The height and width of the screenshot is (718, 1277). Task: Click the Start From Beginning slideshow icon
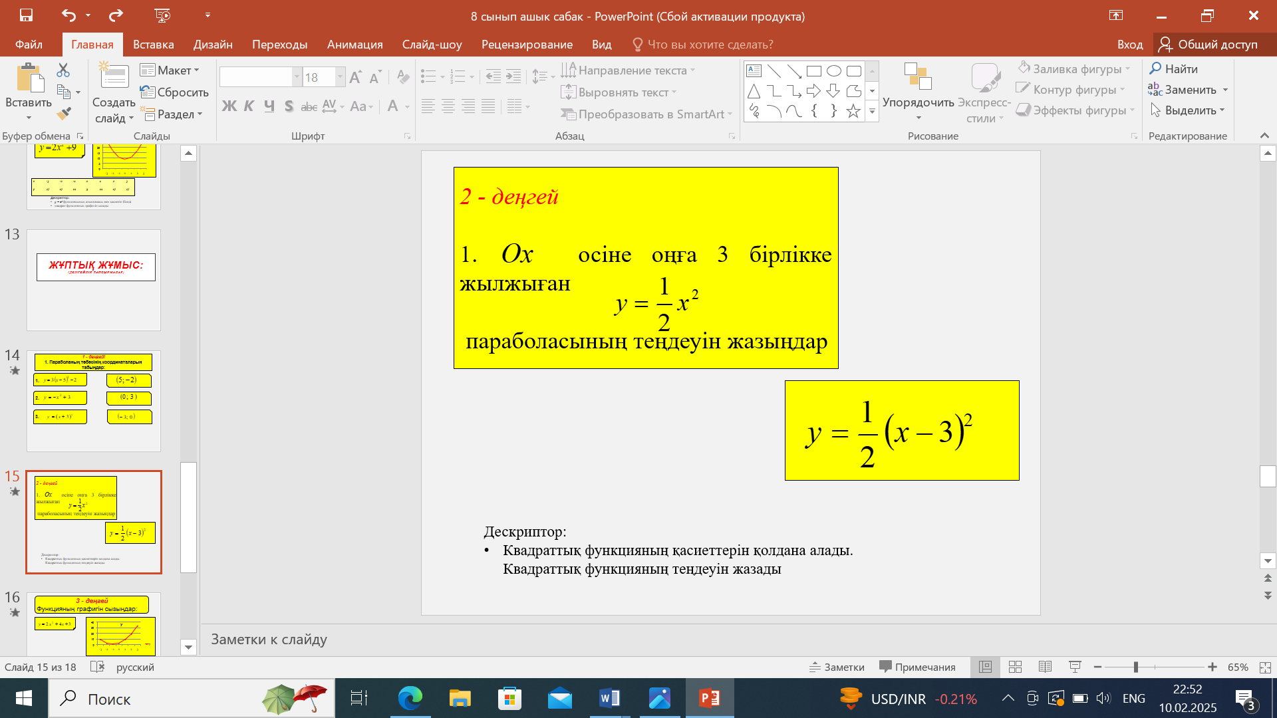click(x=162, y=15)
